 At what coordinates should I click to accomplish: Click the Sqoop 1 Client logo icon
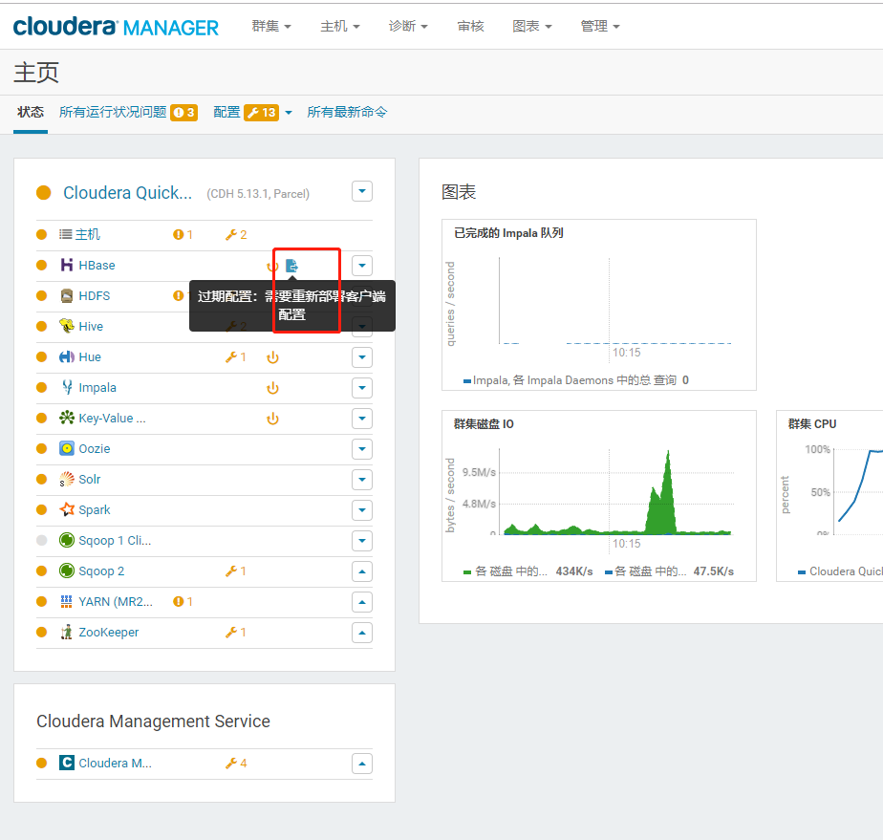(67, 541)
